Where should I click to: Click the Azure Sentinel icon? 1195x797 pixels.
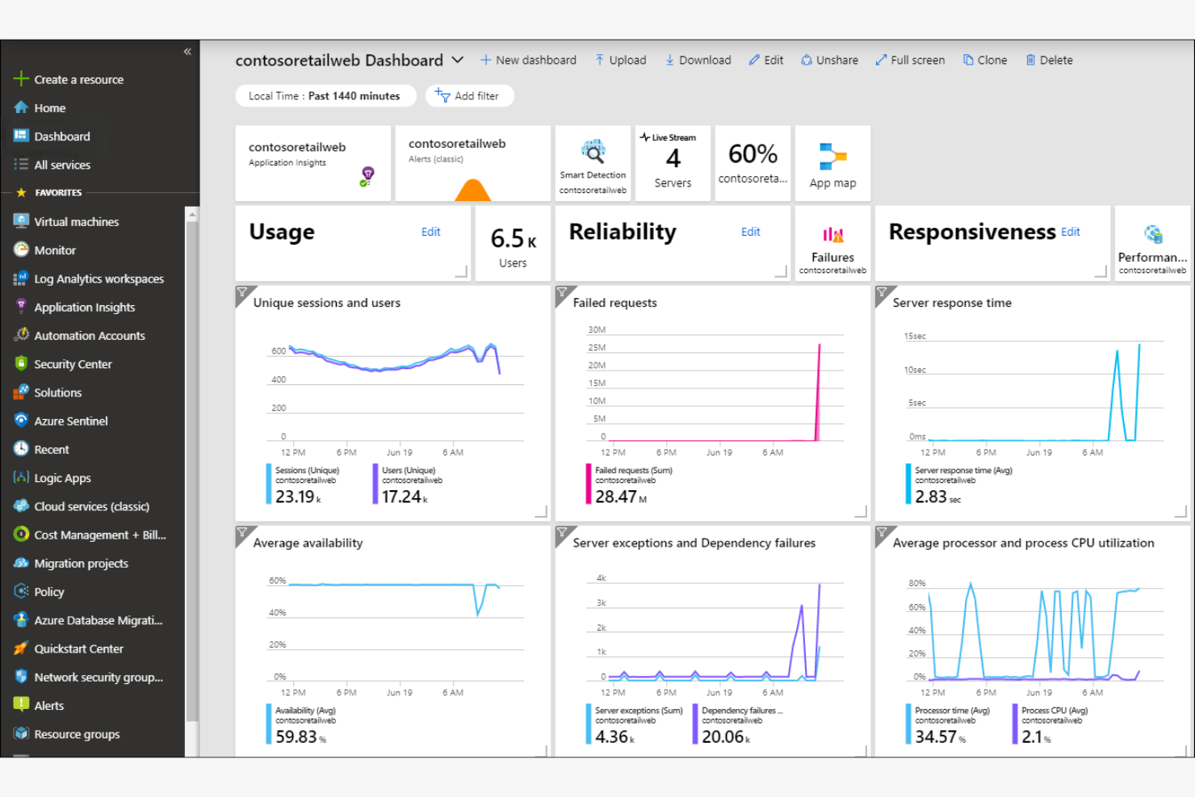pos(21,421)
